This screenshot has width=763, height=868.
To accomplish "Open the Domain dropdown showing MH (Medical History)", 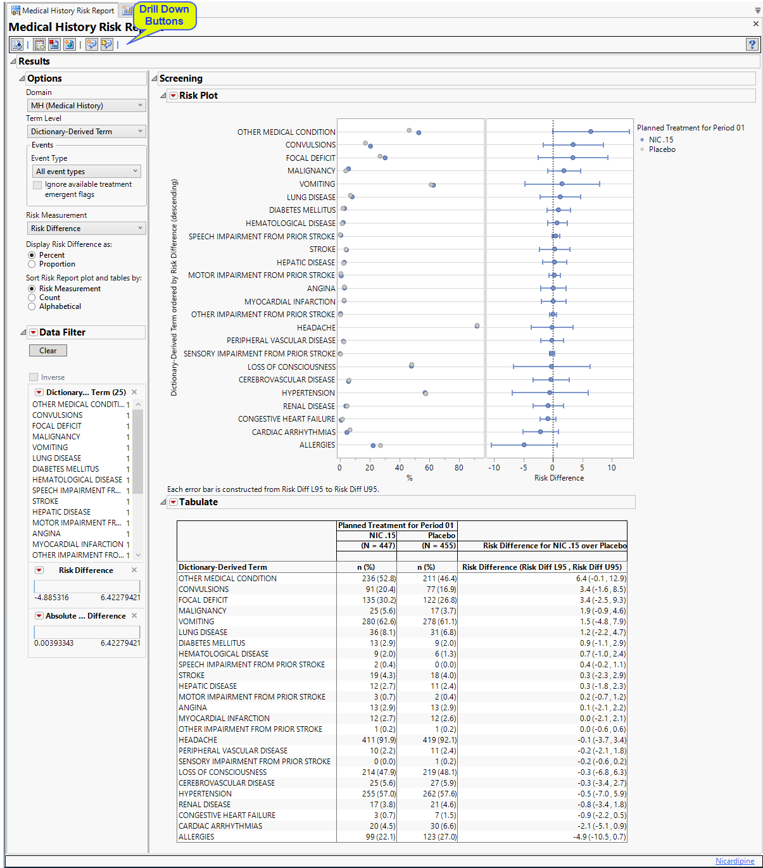I will [x=87, y=105].
